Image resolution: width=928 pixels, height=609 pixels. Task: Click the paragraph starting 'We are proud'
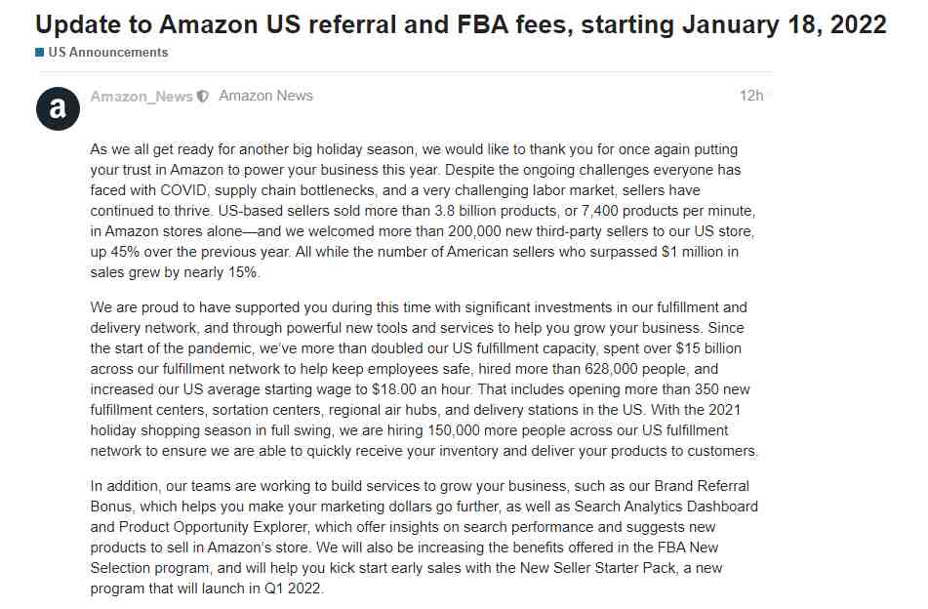point(424,380)
